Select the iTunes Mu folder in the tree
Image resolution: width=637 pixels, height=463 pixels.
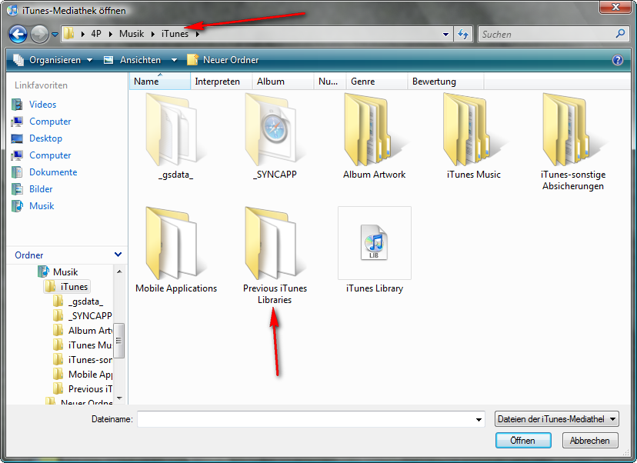(90, 345)
